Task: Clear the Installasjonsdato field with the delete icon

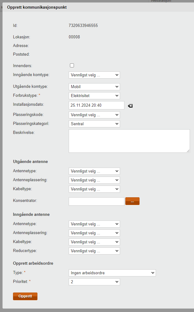Action: click(x=130, y=106)
